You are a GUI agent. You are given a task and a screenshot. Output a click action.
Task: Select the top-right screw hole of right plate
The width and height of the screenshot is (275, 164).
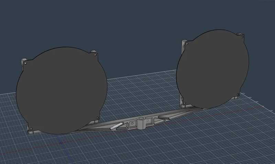[x=242, y=37]
